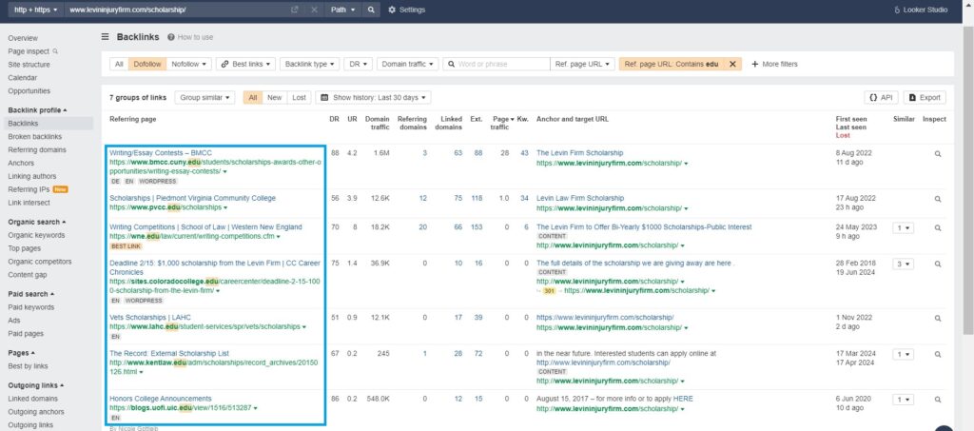974x431 pixels.
Task: Open the Nofollow dropdown
Action: 189,64
